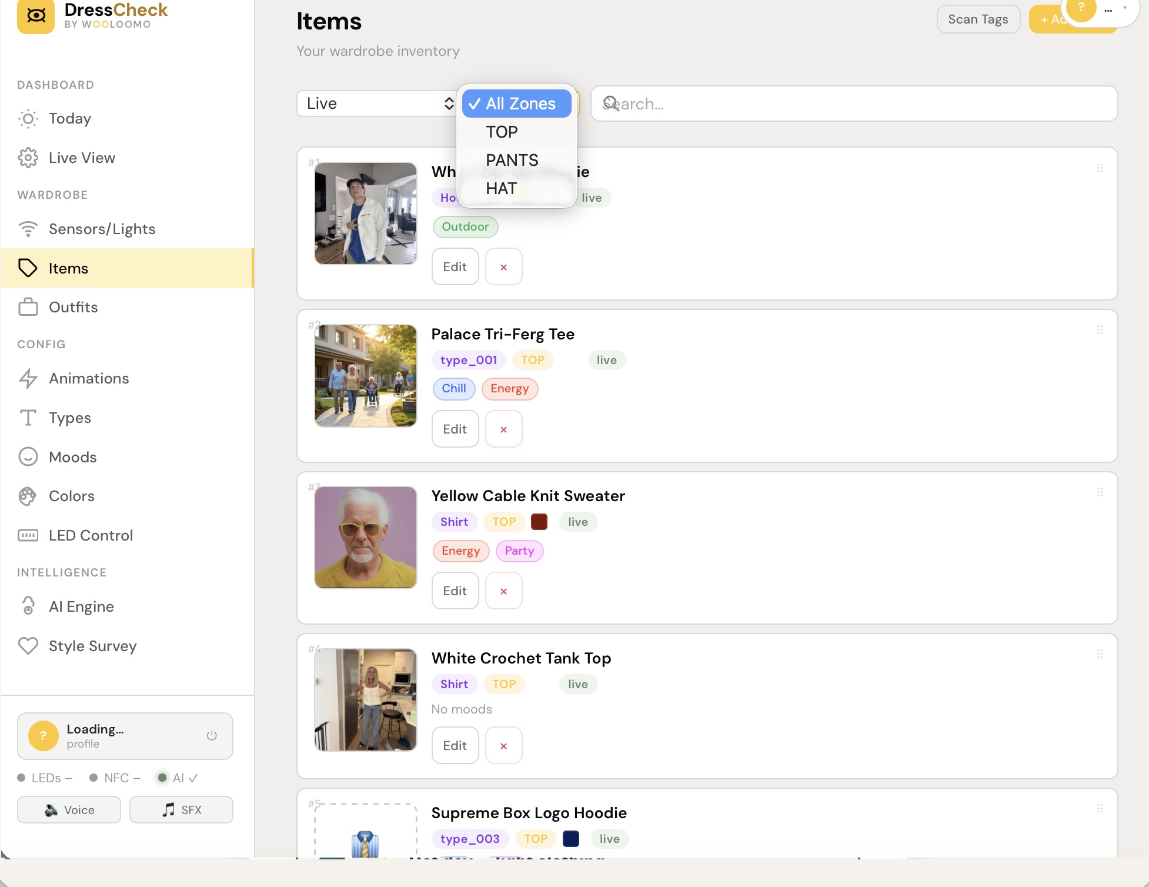
Task: Grab drag handle on Palace Tri-Ferg Tee
Action: [1100, 330]
